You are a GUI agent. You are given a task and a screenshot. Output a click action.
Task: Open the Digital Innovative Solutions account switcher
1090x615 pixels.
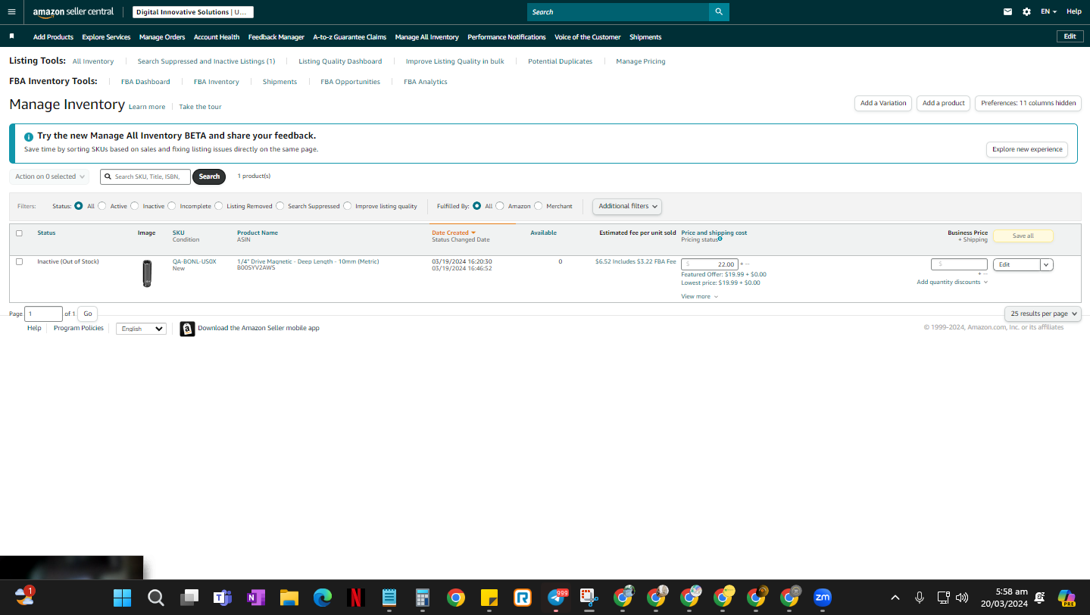click(x=193, y=12)
